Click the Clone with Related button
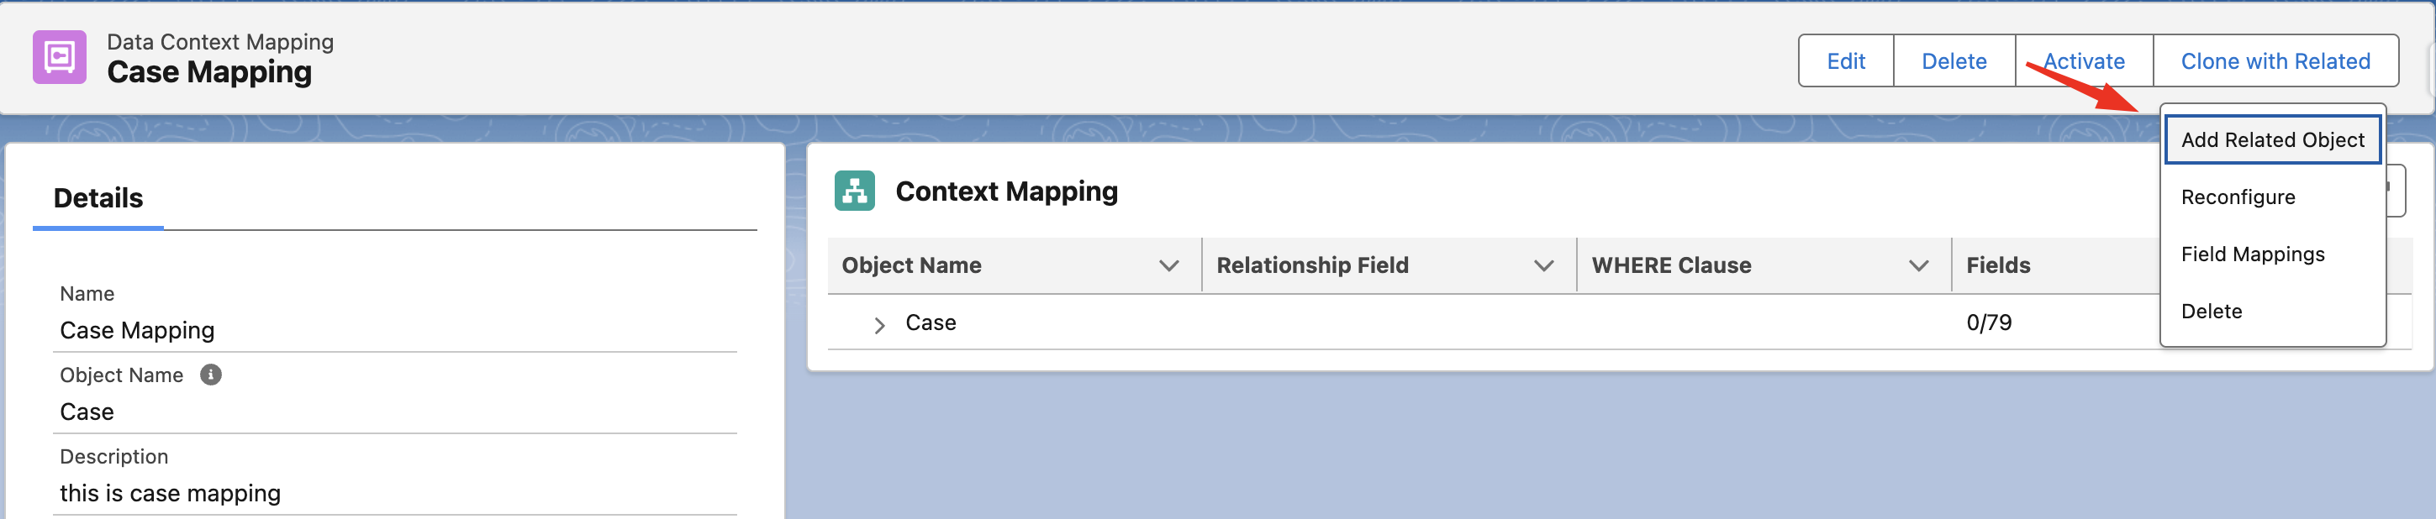The width and height of the screenshot is (2436, 519). pos(2275,61)
